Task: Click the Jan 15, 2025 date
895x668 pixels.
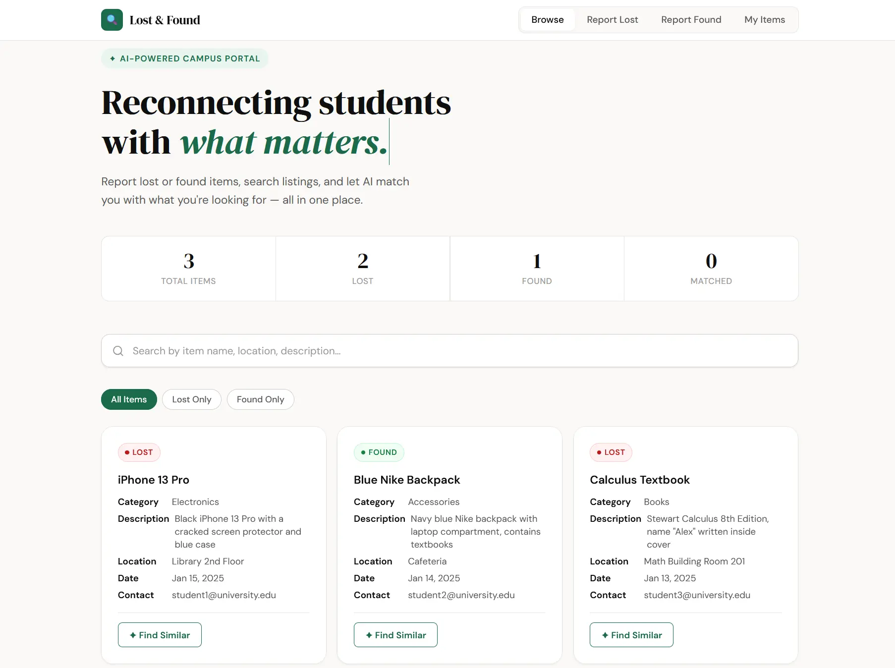Action: [198, 578]
